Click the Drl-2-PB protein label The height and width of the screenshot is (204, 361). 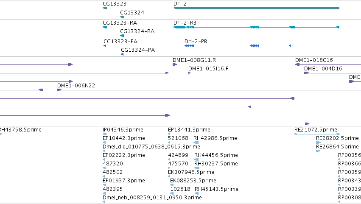[x=196, y=42]
